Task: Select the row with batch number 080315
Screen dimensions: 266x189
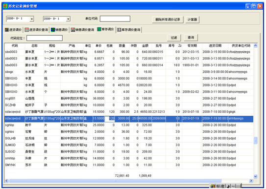Action: coord(129,52)
